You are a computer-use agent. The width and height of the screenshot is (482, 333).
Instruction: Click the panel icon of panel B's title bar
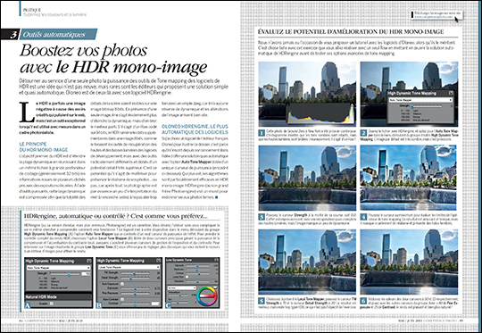pos(159,261)
